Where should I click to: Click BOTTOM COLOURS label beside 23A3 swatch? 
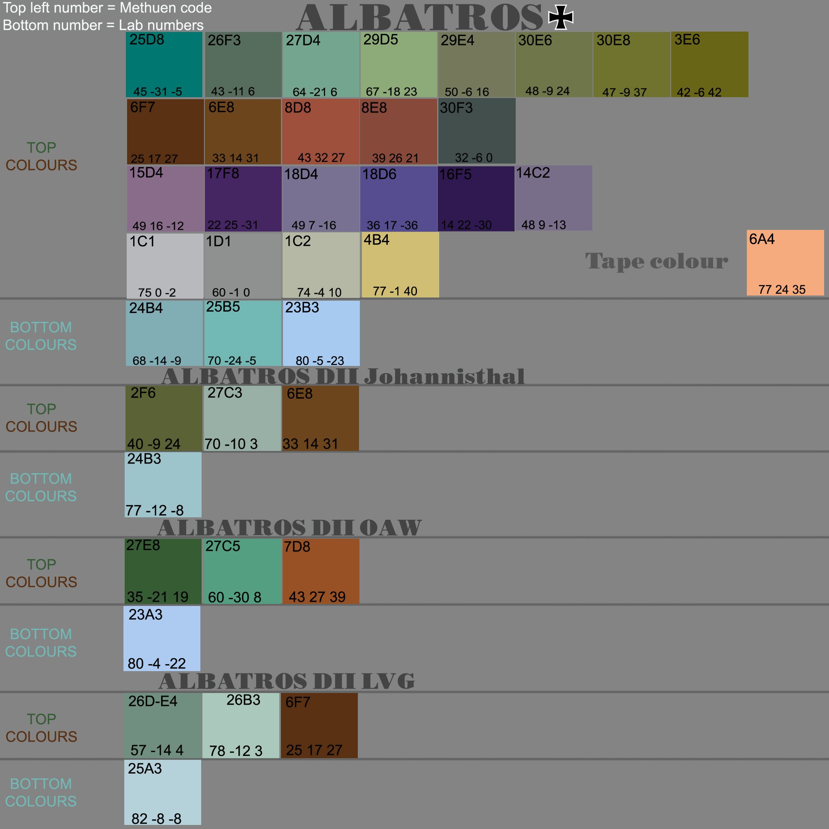pos(41,643)
